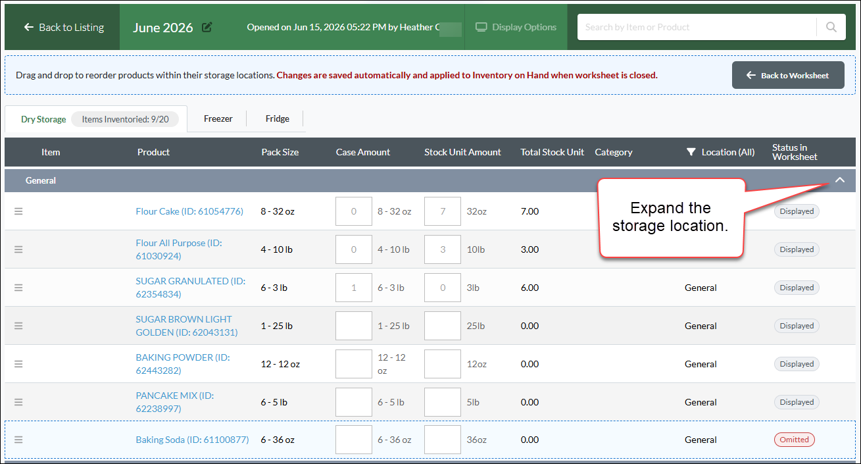Click Baking Soda stock unit amount field
Image resolution: width=861 pixels, height=464 pixels.
pyautogui.click(x=443, y=440)
